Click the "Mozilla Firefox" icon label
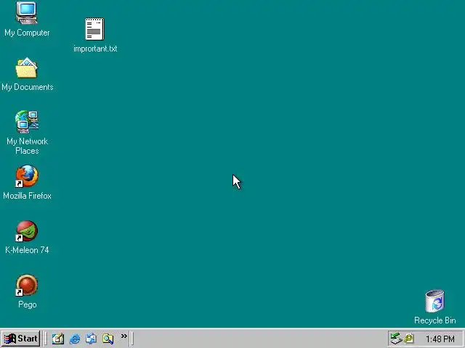Viewport: 465px width, 348px height. point(27,196)
